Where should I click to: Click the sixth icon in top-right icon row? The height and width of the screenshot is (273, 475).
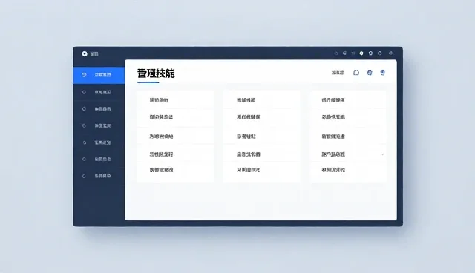point(379,53)
